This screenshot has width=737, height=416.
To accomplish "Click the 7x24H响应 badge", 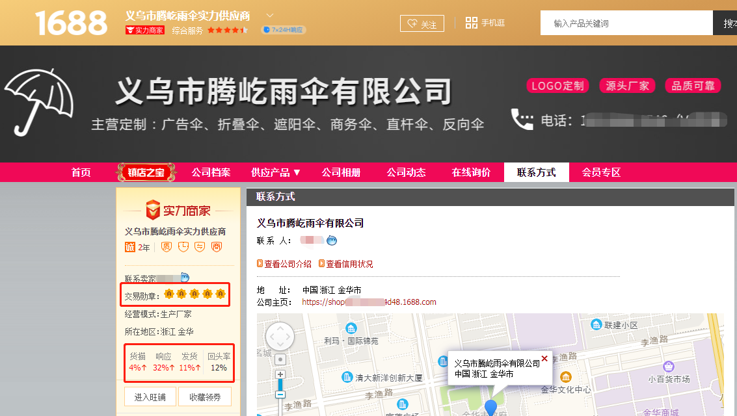I will (284, 30).
